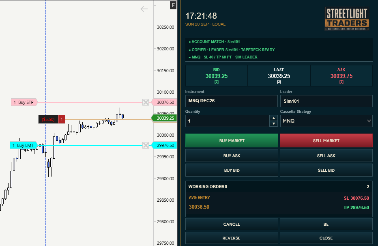The image size is (378, 246).
Task: Click the 30250.00 price axis label
Action: [x=165, y=27]
